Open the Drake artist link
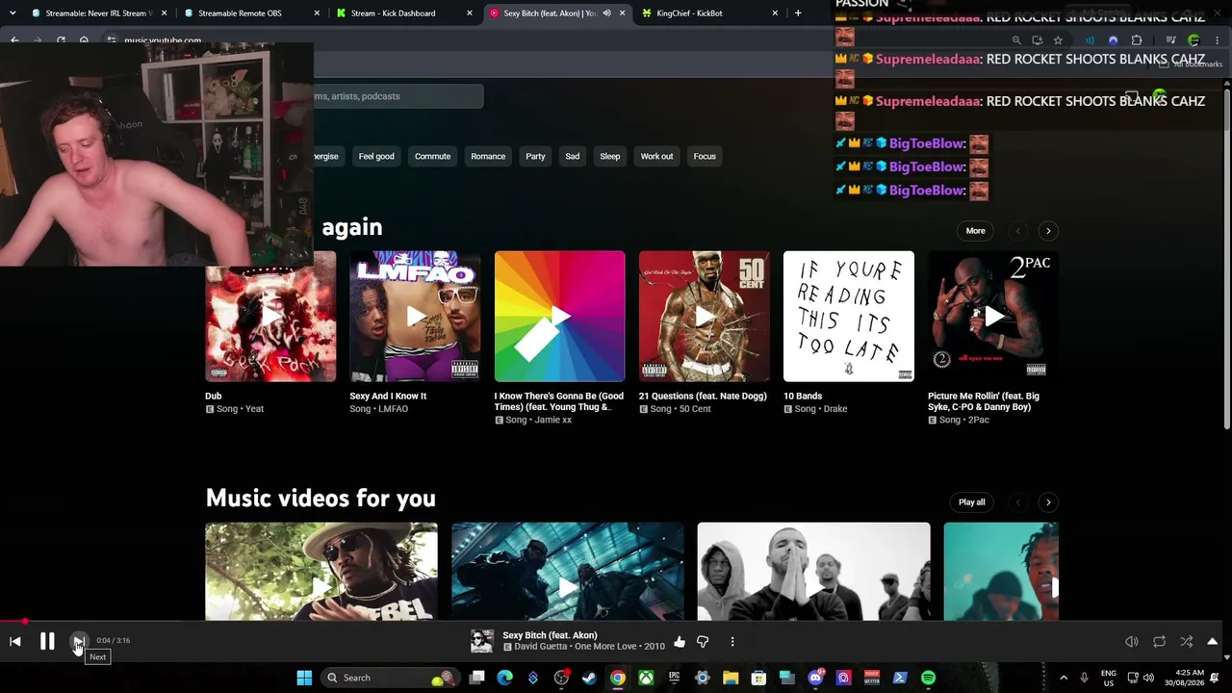 click(834, 409)
